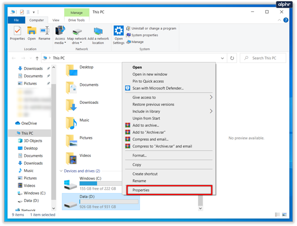The width and height of the screenshot is (297, 226).
Task: Click the navigation Back arrow
Action: (14, 58)
